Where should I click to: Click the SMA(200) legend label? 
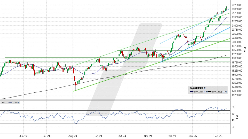(x=217, y=92)
